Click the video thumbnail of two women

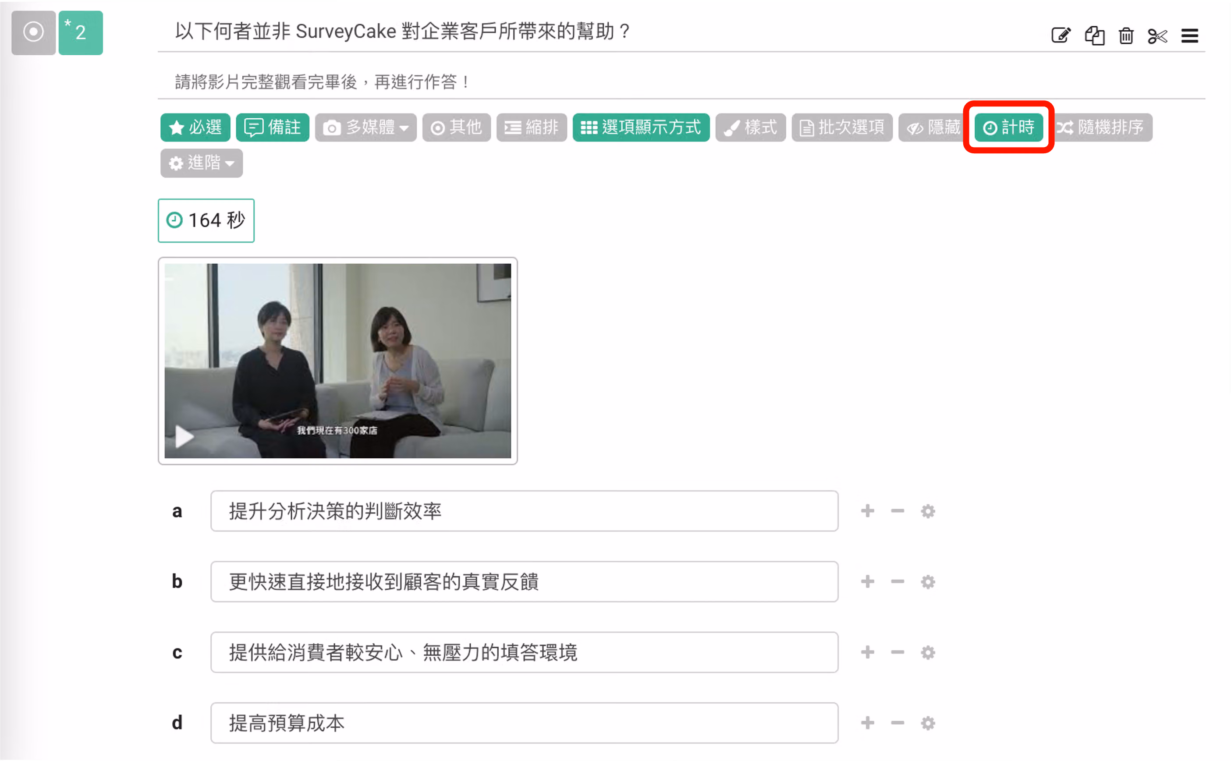click(337, 361)
